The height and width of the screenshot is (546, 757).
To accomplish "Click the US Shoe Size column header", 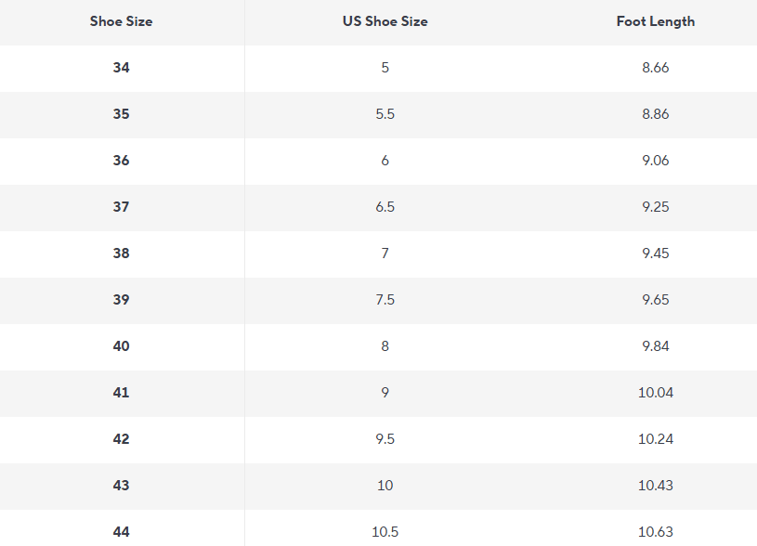I will click(385, 21).
